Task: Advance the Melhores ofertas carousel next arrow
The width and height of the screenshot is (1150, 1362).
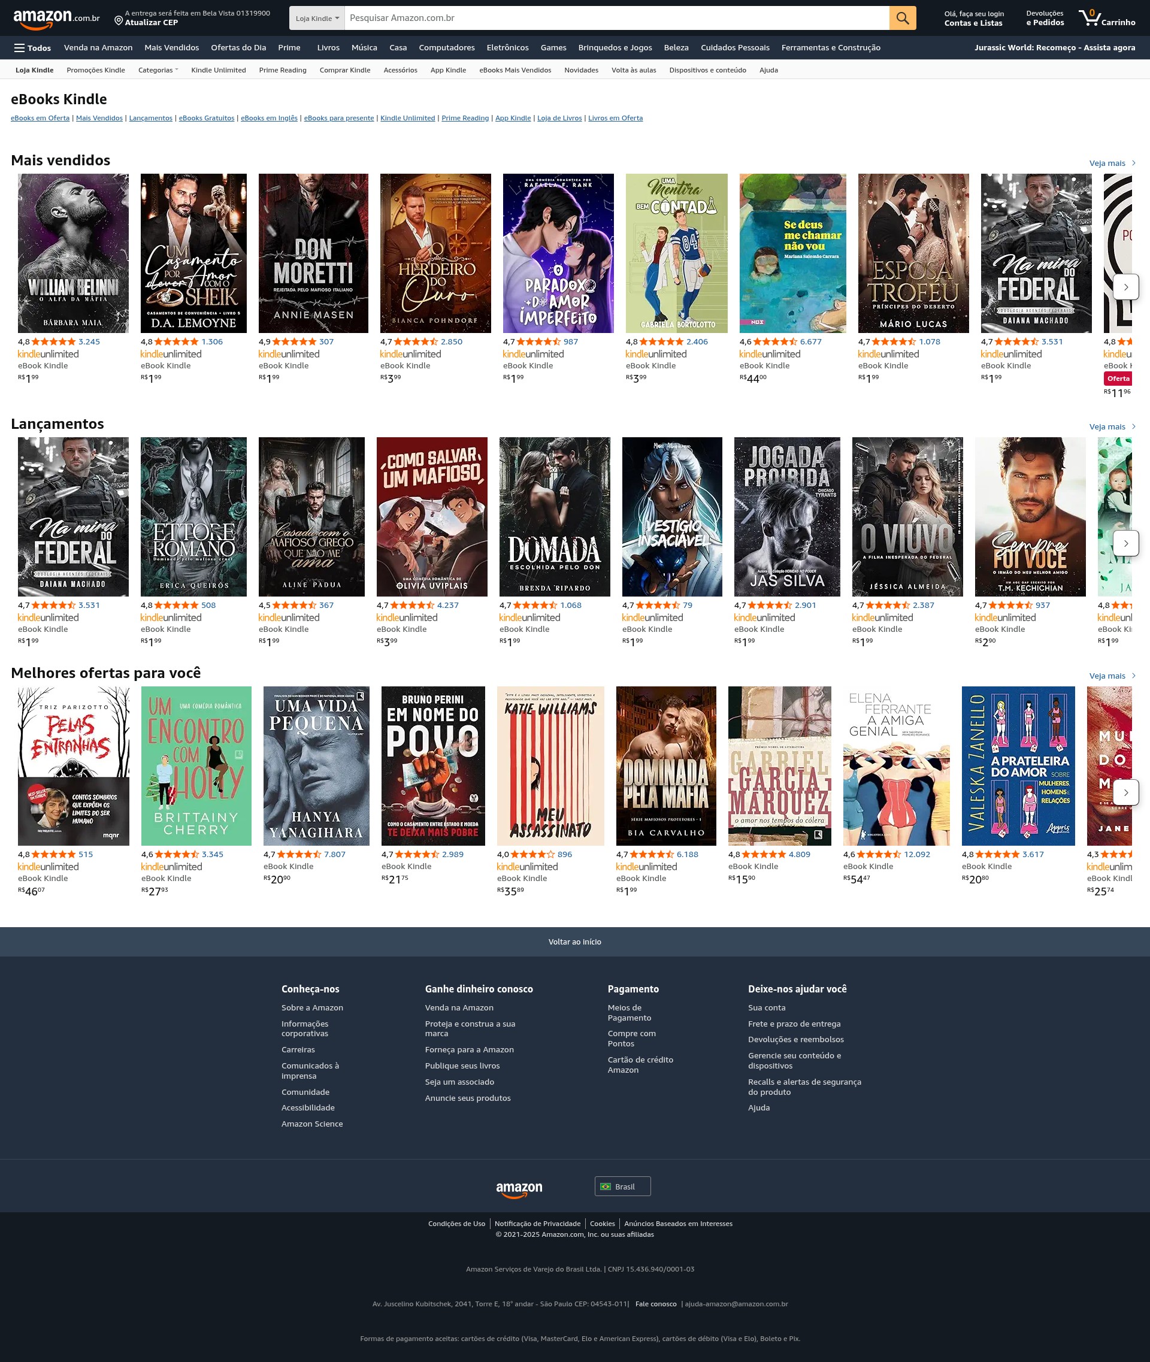Action: pos(1125,792)
